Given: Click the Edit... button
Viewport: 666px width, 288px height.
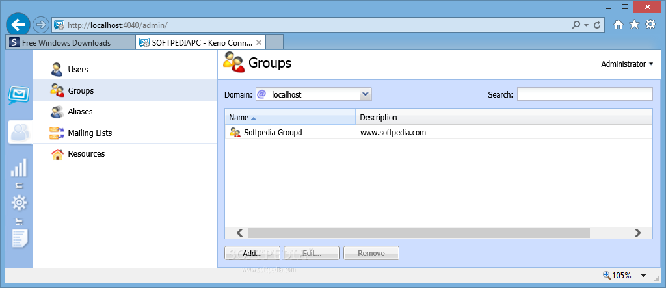Looking at the screenshot, I should click(x=312, y=253).
